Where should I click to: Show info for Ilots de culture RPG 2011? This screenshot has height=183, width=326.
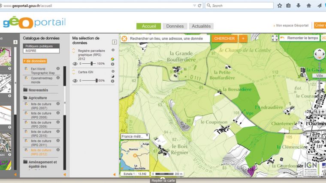58,141
